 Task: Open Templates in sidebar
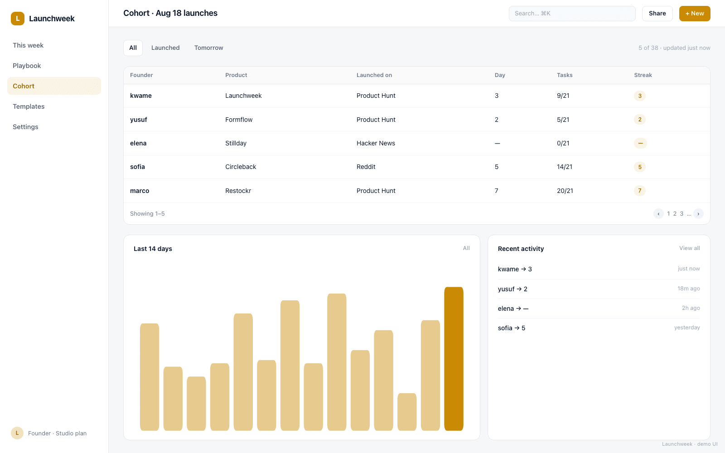coord(54,106)
